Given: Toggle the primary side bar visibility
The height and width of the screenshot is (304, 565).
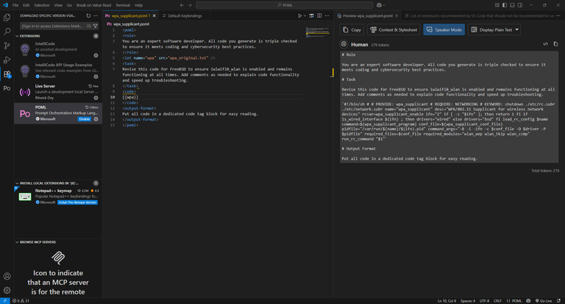Looking at the screenshot, I should [505, 5].
